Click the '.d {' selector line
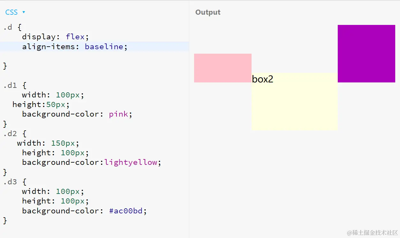The width and height of the screenshot is (400, 238). click(12, 27)
